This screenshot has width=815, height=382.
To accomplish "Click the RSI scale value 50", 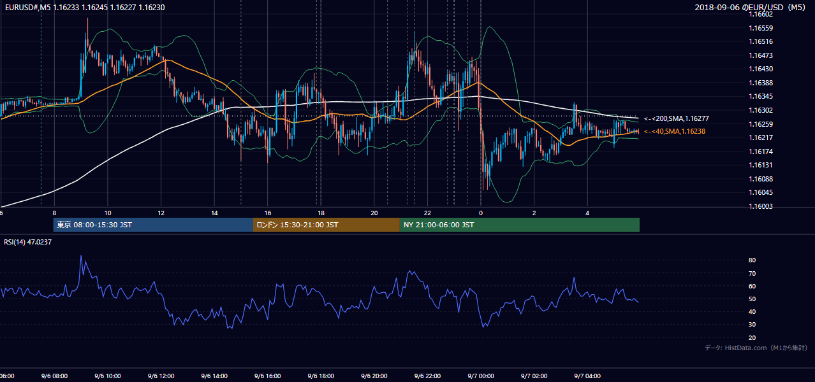I will [753, 299].
